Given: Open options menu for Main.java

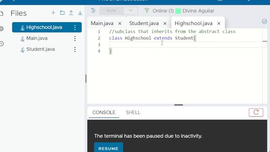Looking at the screenshot, I should coord(75,38).
